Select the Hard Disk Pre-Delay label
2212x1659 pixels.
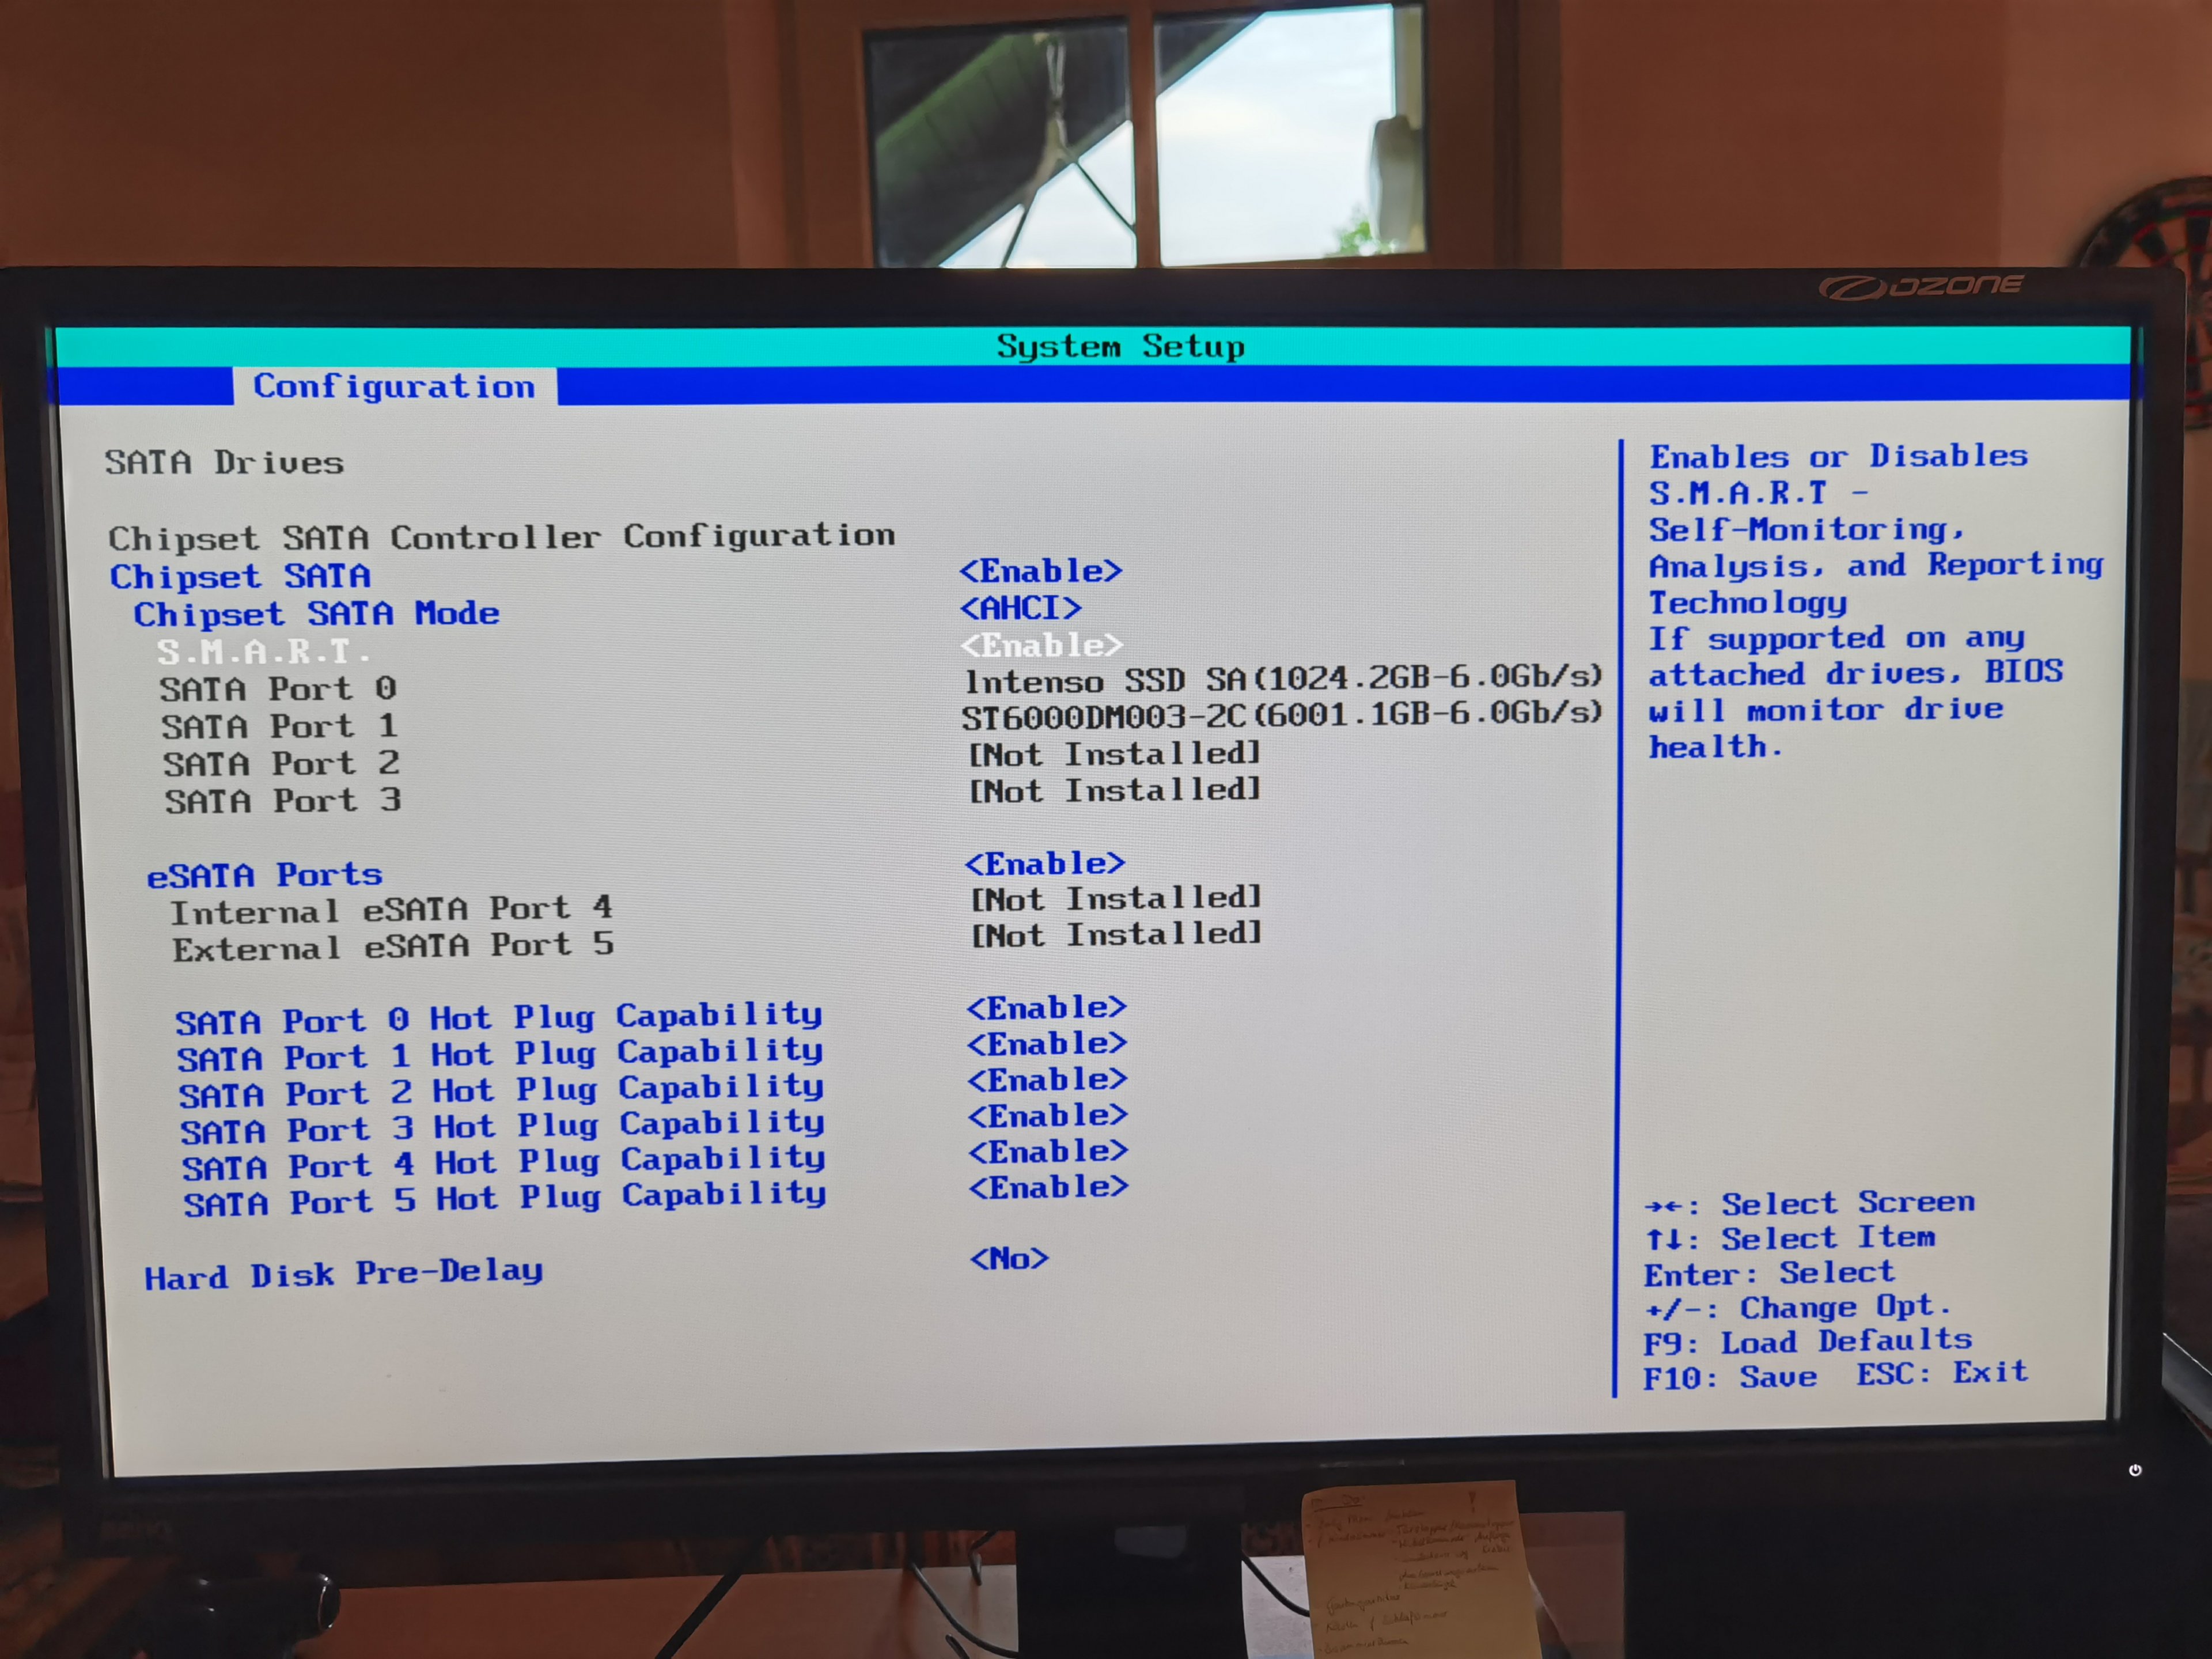click(x=343, y=1275)
